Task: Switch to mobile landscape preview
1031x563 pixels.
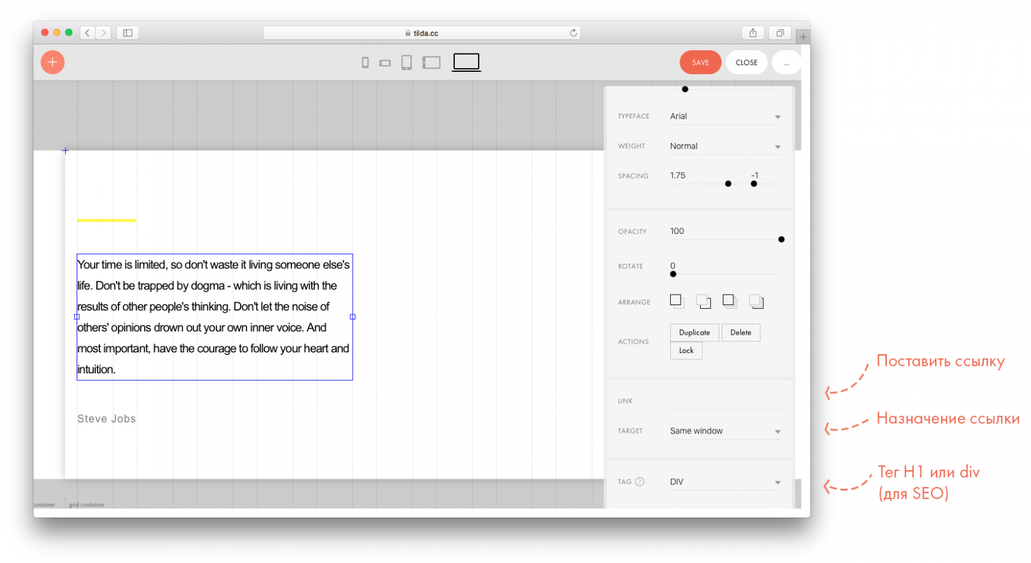Action: pos(385,63)
